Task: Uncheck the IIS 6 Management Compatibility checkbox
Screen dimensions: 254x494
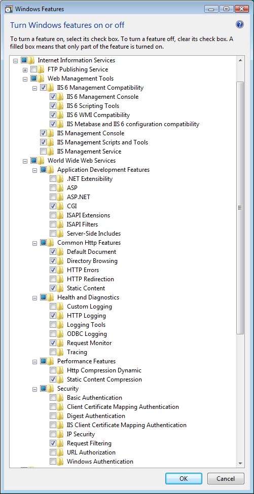Action: point(43,88)
